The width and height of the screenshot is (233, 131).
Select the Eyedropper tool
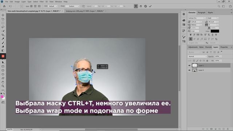[3, 39]
